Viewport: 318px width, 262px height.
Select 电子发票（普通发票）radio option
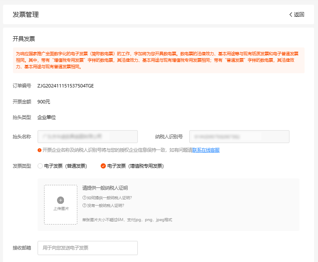coord(41,166)
